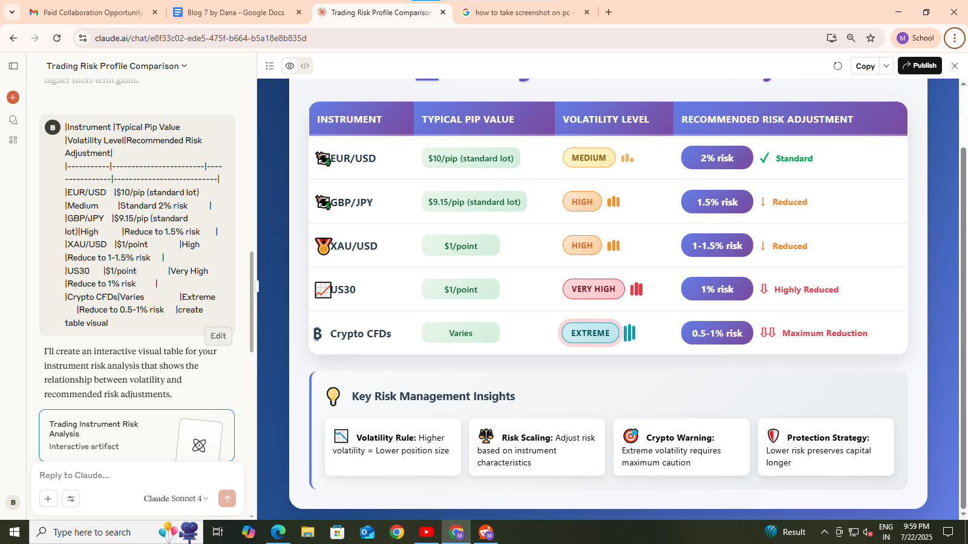968x544 pixels.
Task: Click the artifact outline list icon
Action: tap(270, 66)
